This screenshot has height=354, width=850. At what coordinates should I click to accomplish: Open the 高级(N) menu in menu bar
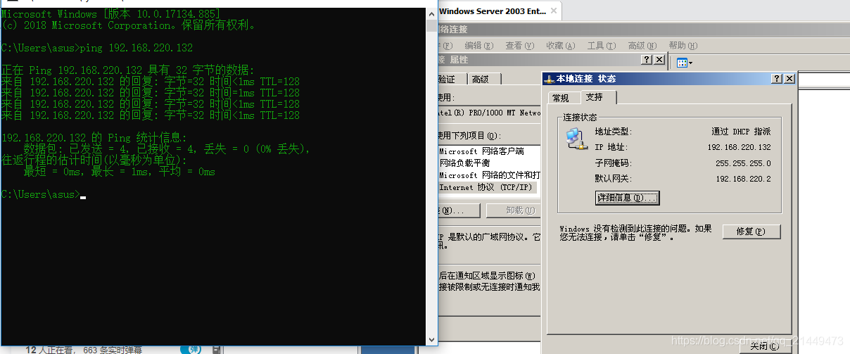click(x=642, y=46)
